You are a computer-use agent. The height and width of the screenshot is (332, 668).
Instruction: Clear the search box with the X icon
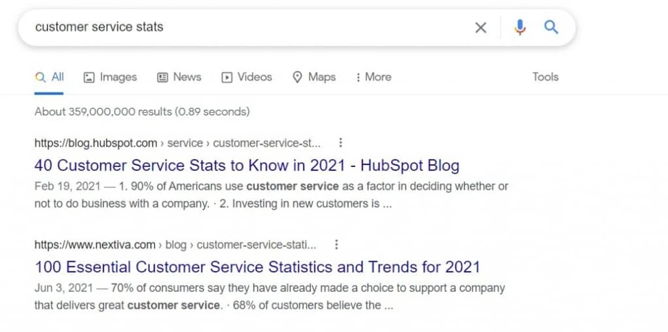click(480, 27)
